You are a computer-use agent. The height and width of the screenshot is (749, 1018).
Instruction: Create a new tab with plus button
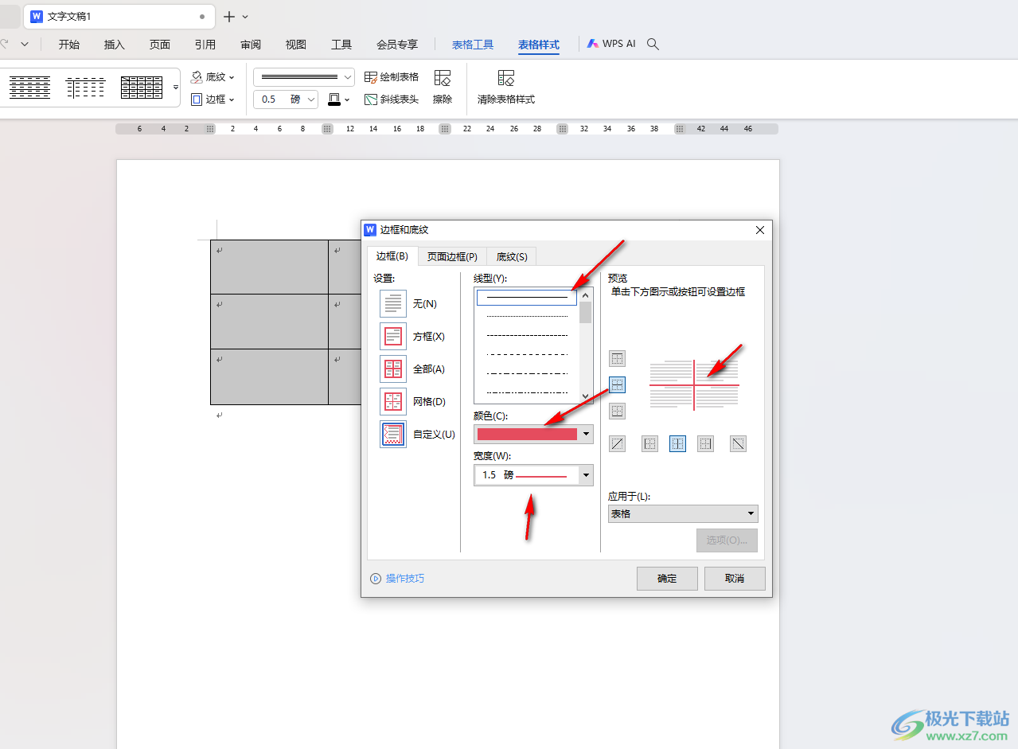coord(229,17)
